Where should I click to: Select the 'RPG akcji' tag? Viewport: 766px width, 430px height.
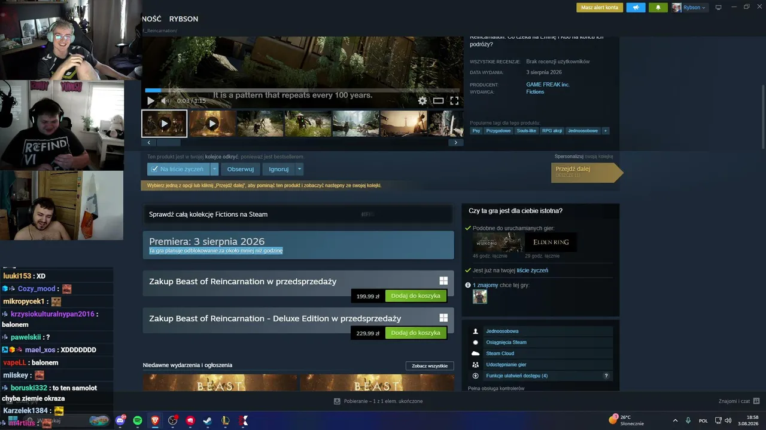552,131
